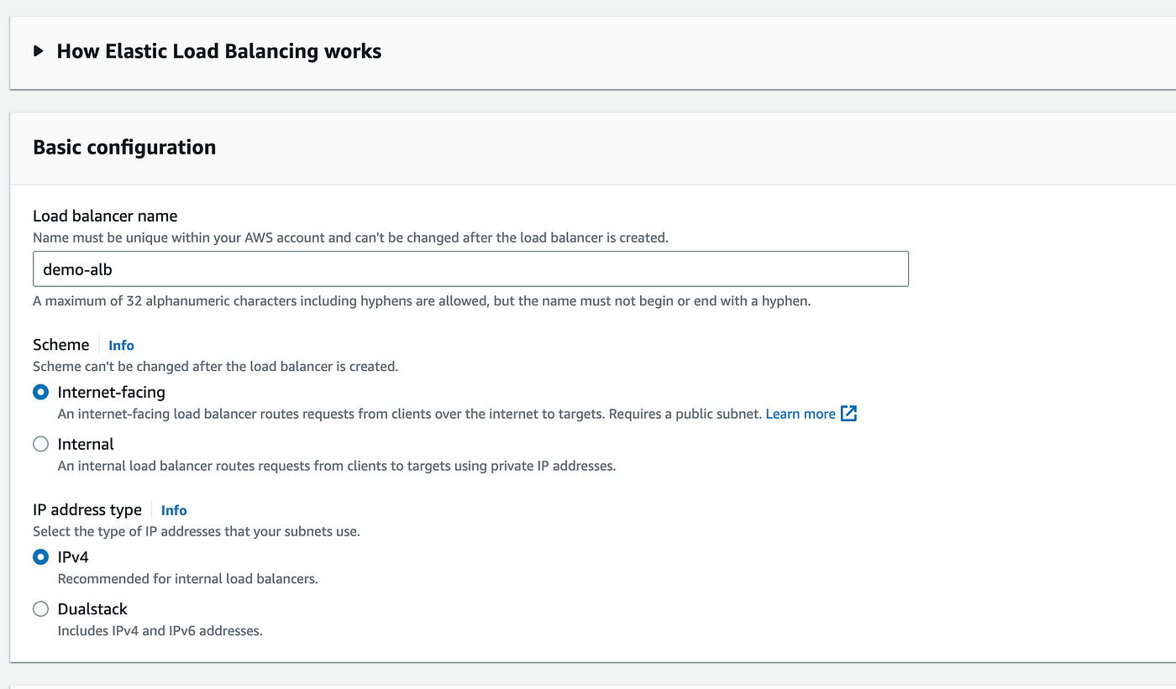This screenshot has width=1176, height=689.
Task: Click the Internal option label text
Action: point(86,444)
